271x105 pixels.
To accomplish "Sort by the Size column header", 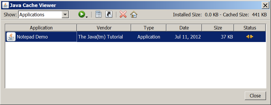I will click(218, 28).
